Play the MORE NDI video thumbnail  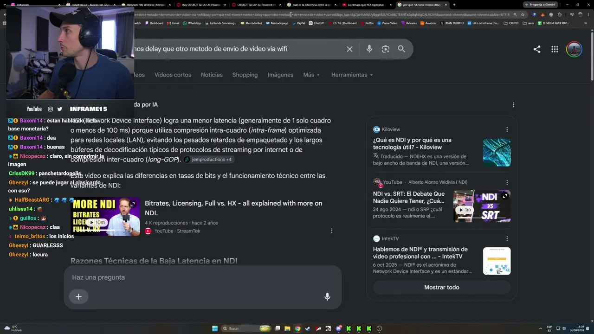point(105,217)
